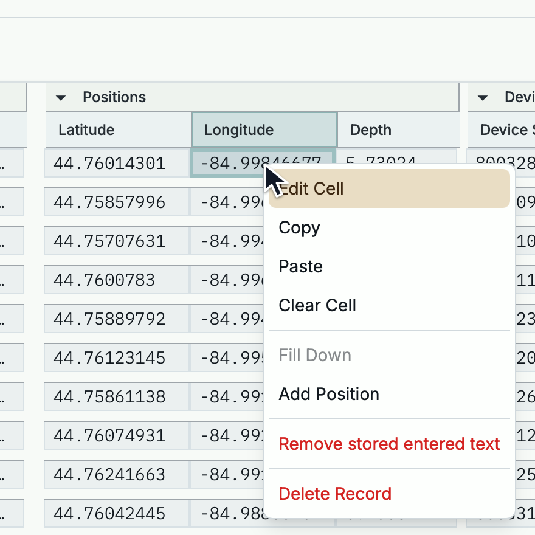Select longitude cell beside latitude 44.75707631
This screenshot has width=535, height=535.
(x=227, y=241)
